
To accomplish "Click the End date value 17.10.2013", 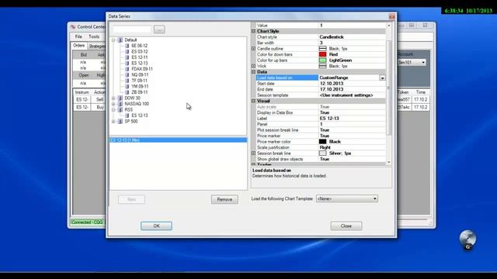I will point(332,89).
